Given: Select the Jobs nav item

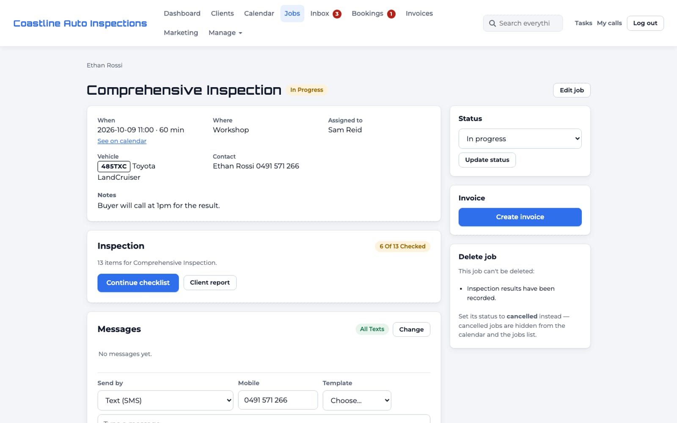Looking at the screenshot, I should (292, 14).
